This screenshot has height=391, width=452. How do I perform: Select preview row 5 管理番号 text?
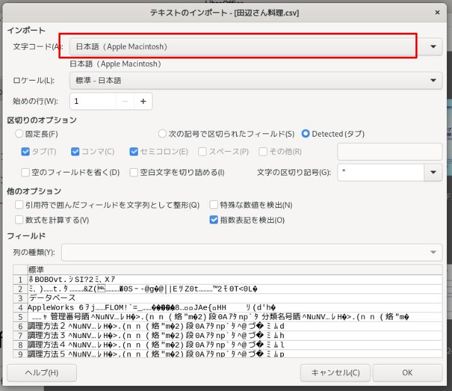[x=235, y=317]
